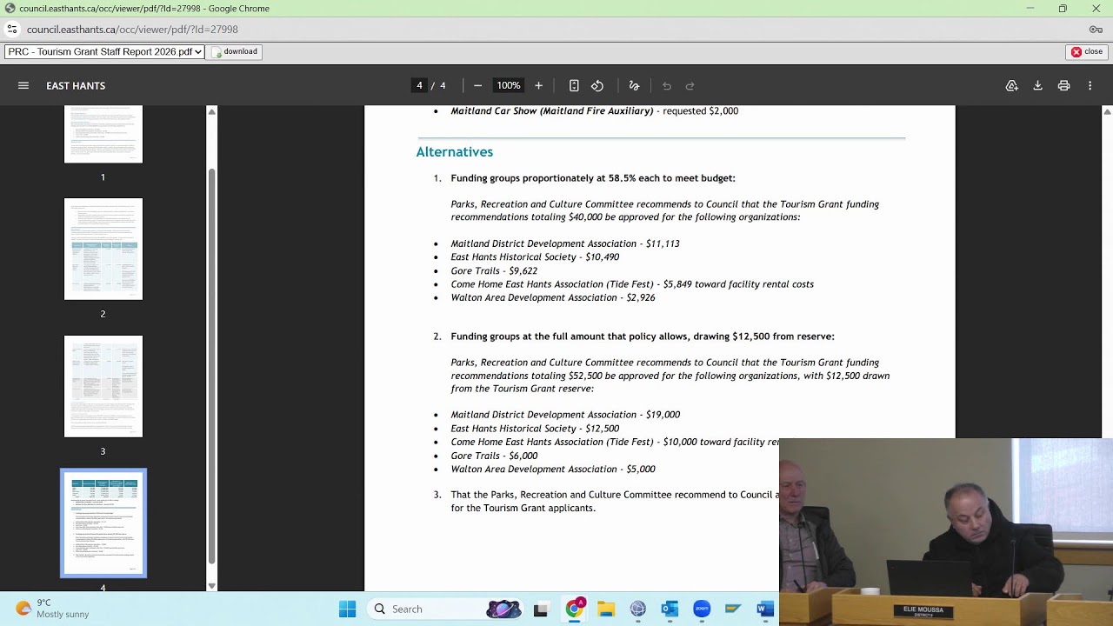
Task: Click 'Walton Area Development Association - $2,926'
Action: coord(553,297)
